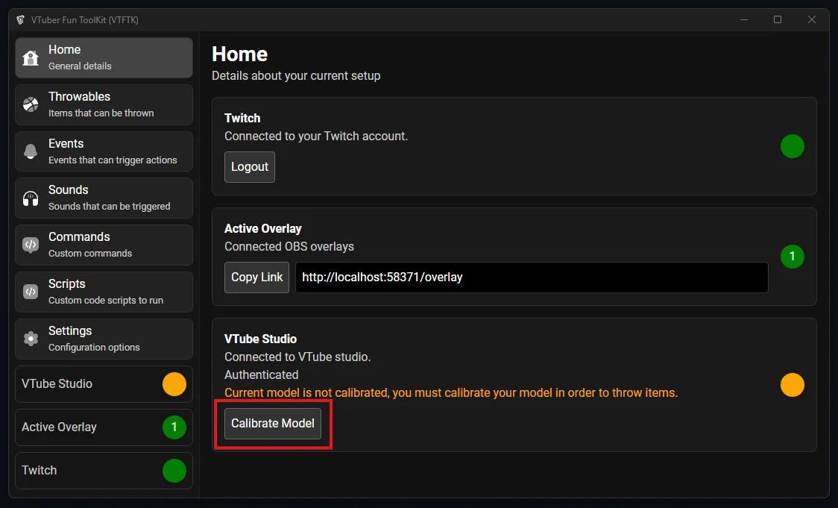Copy the overlay link
The height and width of the screenshot is (508, 838).
256,277
